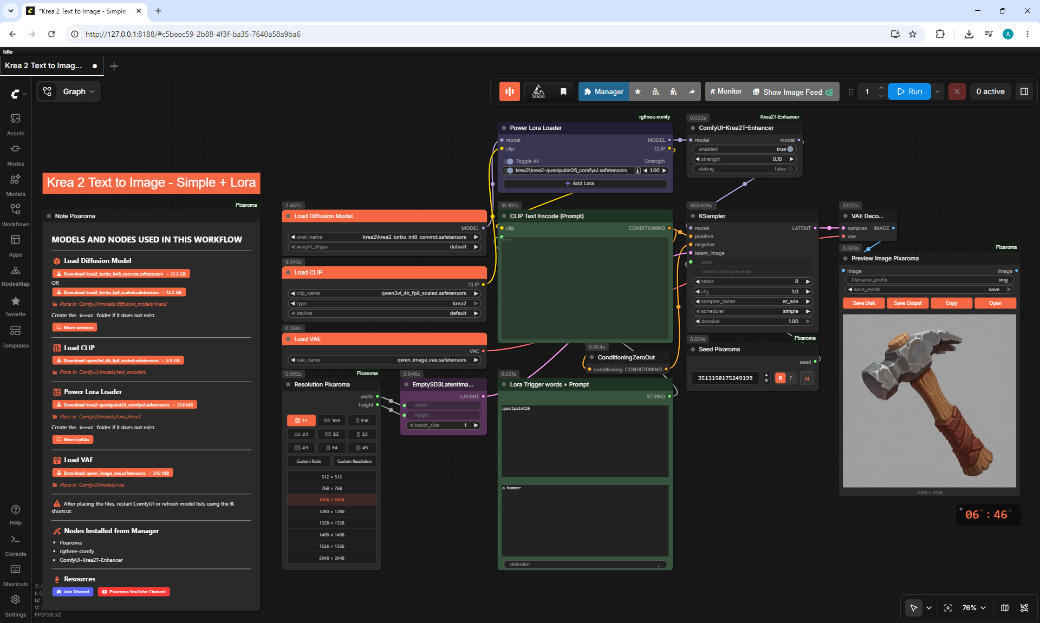Viewport: 1040px width, 623px height.
Task: Activate the select mode cursor icon
Action: [914, 608]
